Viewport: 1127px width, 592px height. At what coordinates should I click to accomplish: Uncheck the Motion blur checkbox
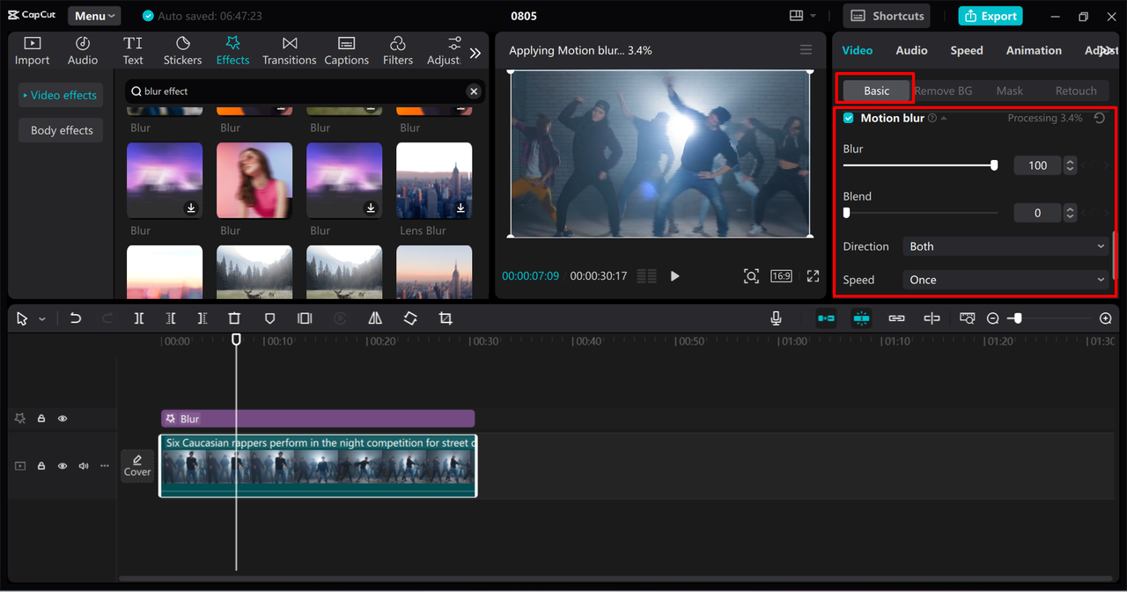coord(849,118)
